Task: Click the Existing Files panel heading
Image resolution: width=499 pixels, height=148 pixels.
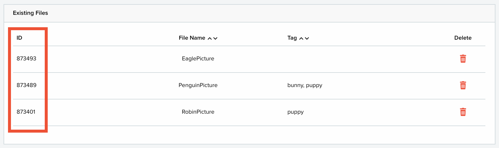Action: (31, 13)
